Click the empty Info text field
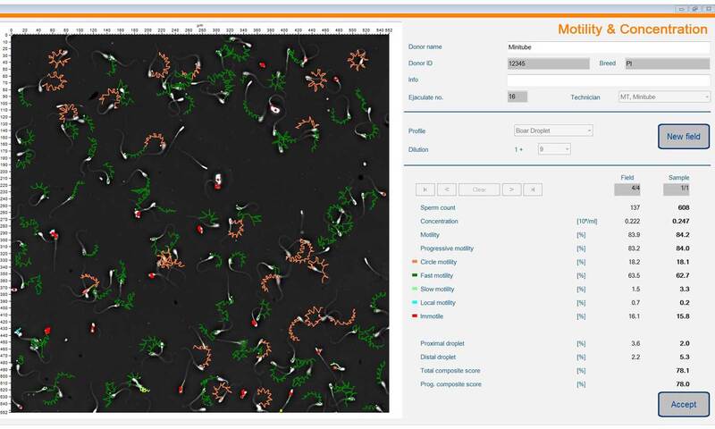Screen dimensions: 715x429 [x=608, y=80]
